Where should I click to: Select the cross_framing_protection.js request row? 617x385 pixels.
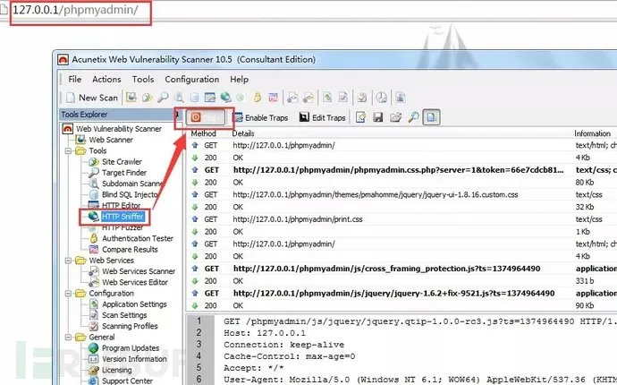402,269
